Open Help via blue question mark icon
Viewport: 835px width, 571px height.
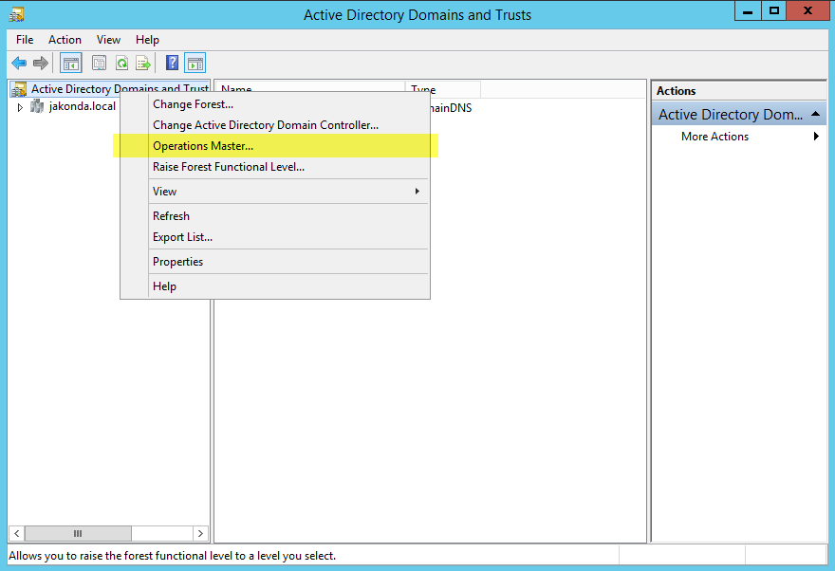point(172,64)
